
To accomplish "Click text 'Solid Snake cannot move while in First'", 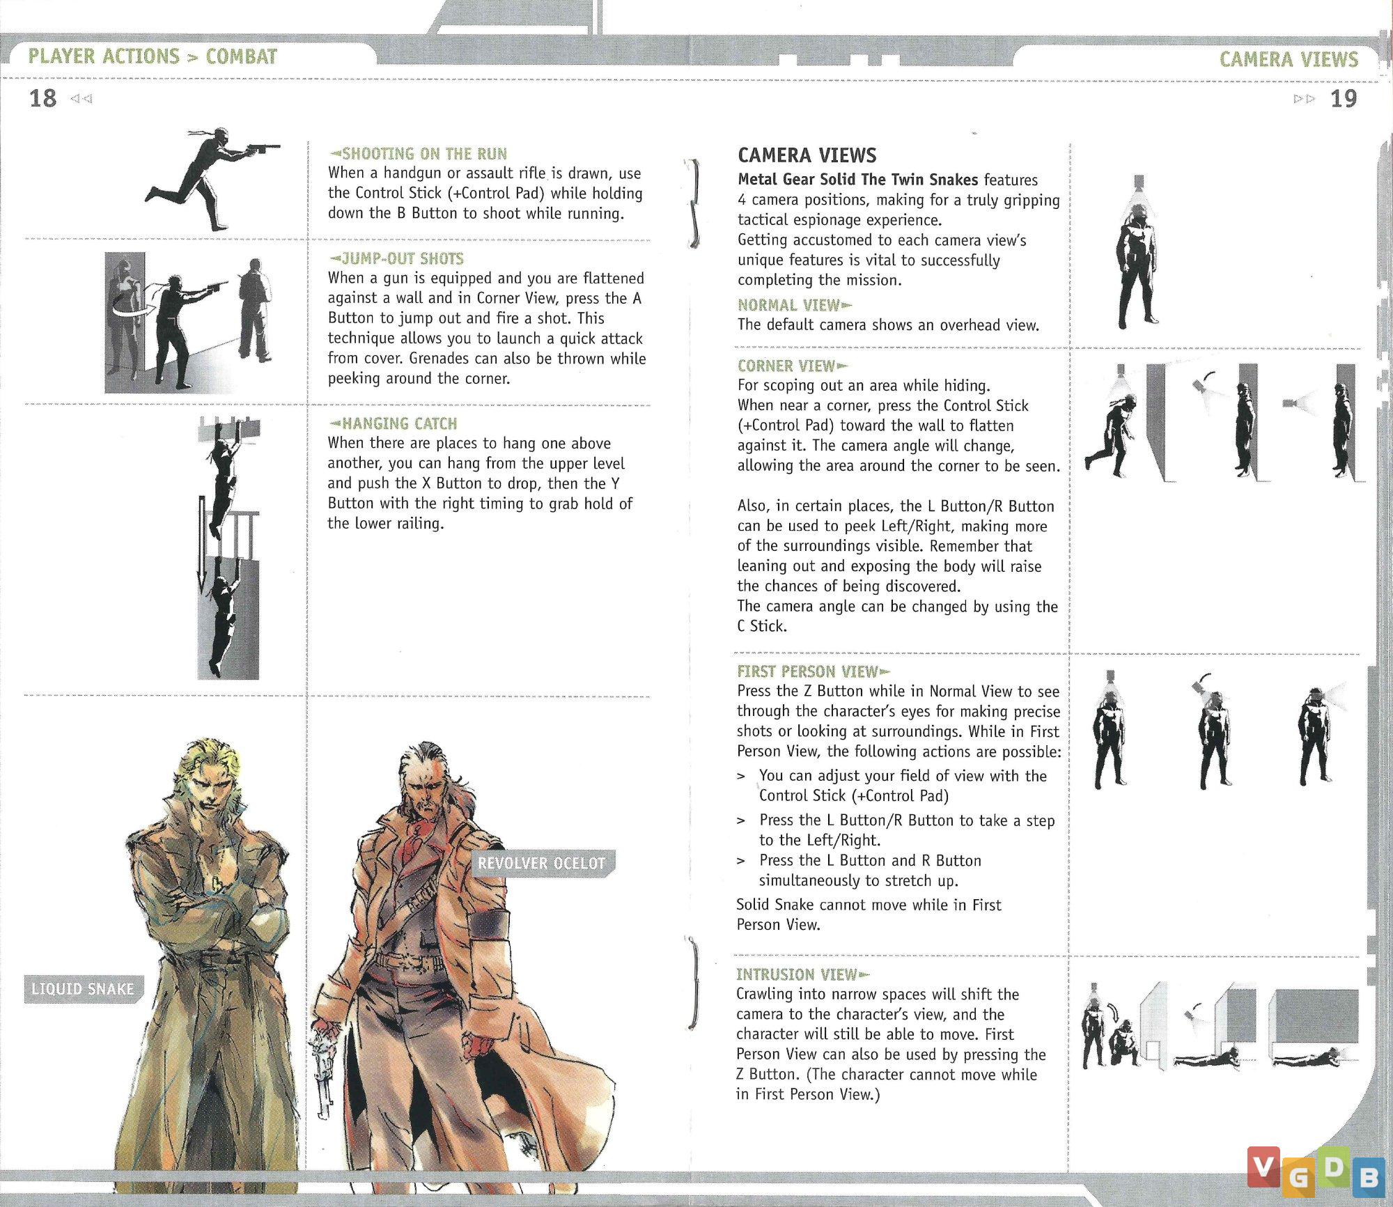I will pyautogui.click(x=869, y=905).
